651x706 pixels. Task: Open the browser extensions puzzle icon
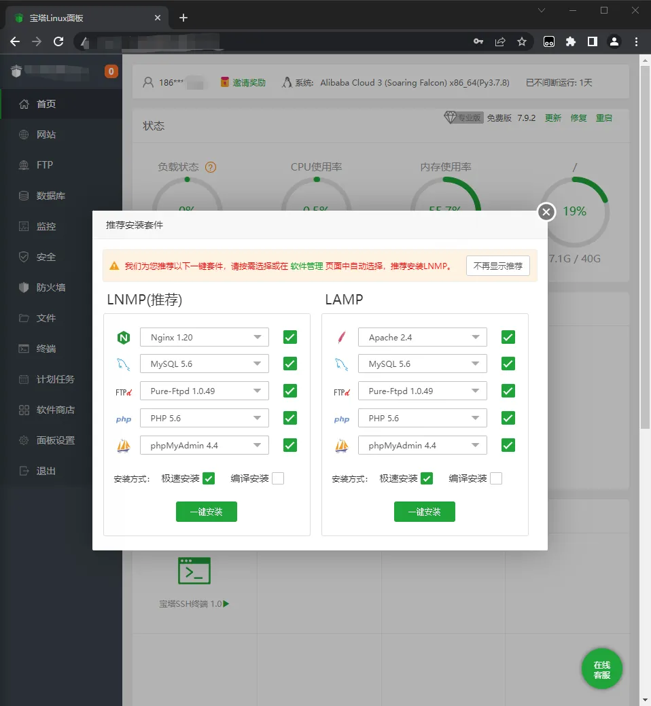click(x=570, y=41)
